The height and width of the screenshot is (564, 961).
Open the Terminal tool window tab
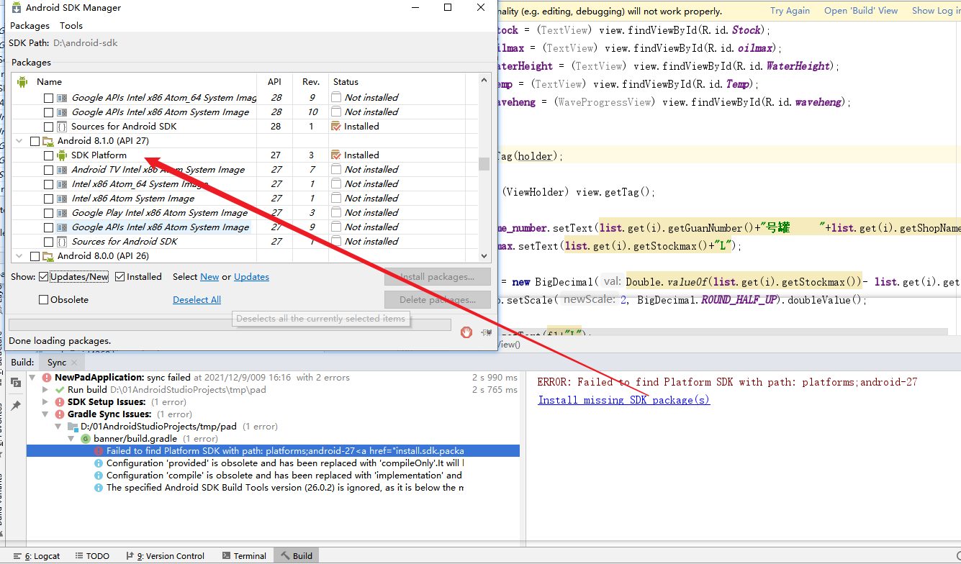[x=244, y=556]
